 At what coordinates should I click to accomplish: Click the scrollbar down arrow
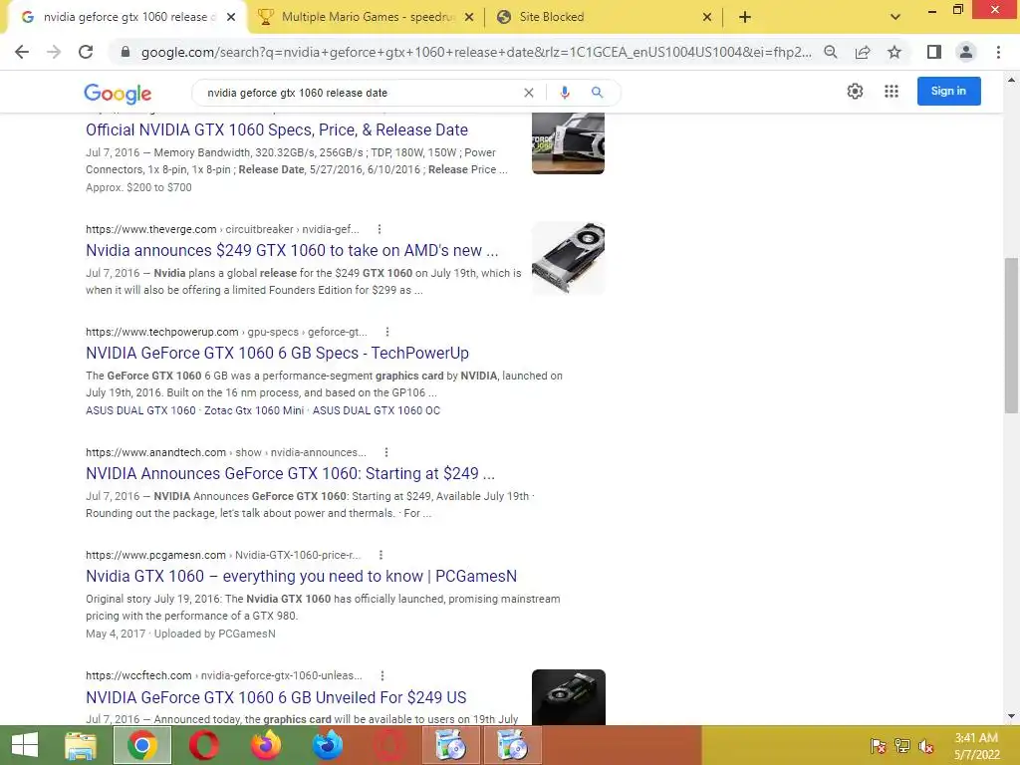tap(1011, 717)
